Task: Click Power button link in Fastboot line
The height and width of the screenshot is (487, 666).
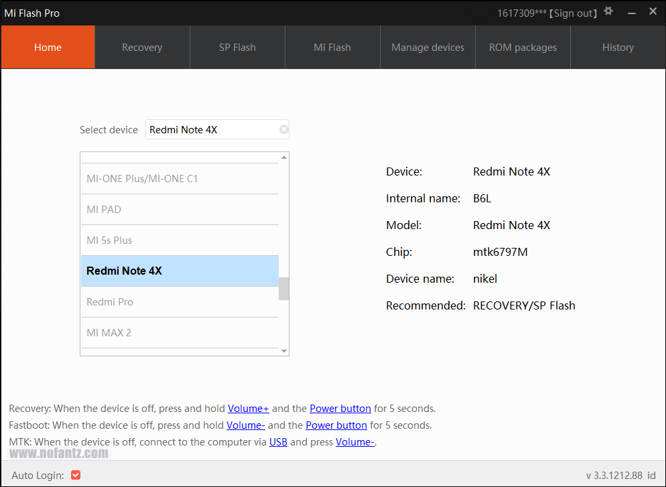Action: point(336,425)
